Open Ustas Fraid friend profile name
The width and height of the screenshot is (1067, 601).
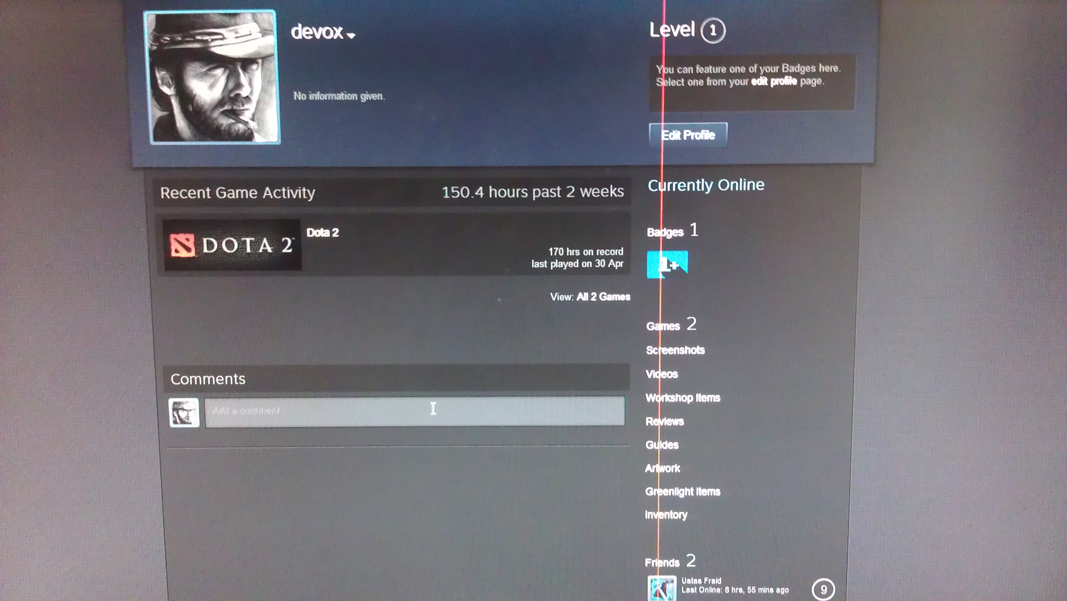point(701,581)
